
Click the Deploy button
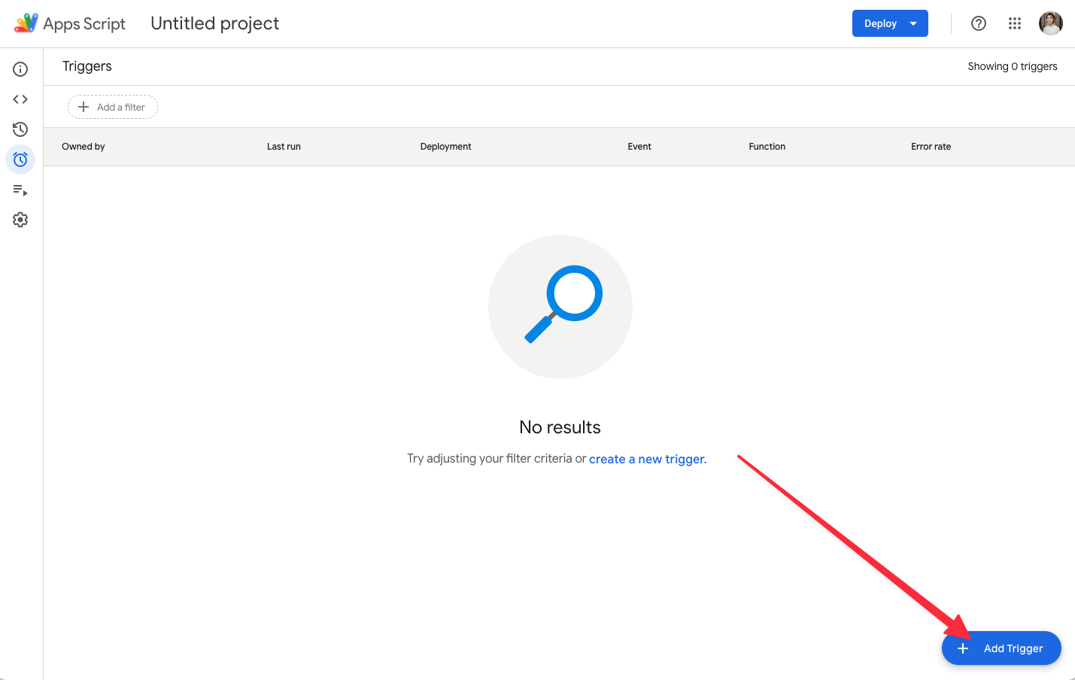(x=880, y=23)
